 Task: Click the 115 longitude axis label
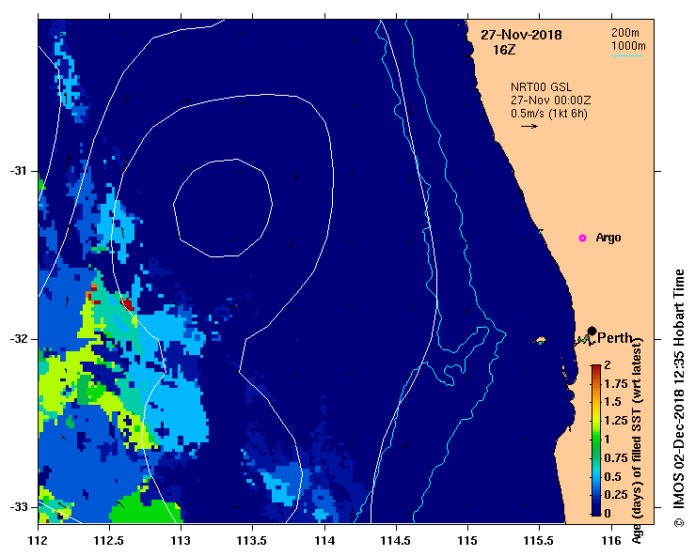click(467, 541)
